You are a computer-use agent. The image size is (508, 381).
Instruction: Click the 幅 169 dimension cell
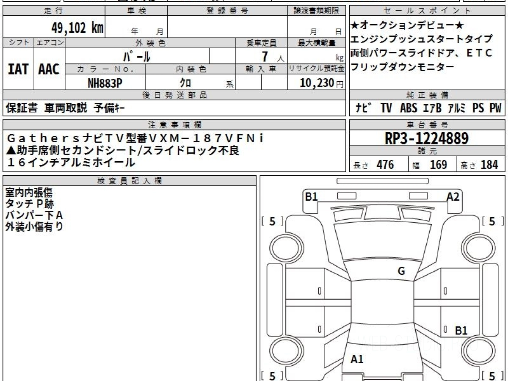[x=433, y=165]
